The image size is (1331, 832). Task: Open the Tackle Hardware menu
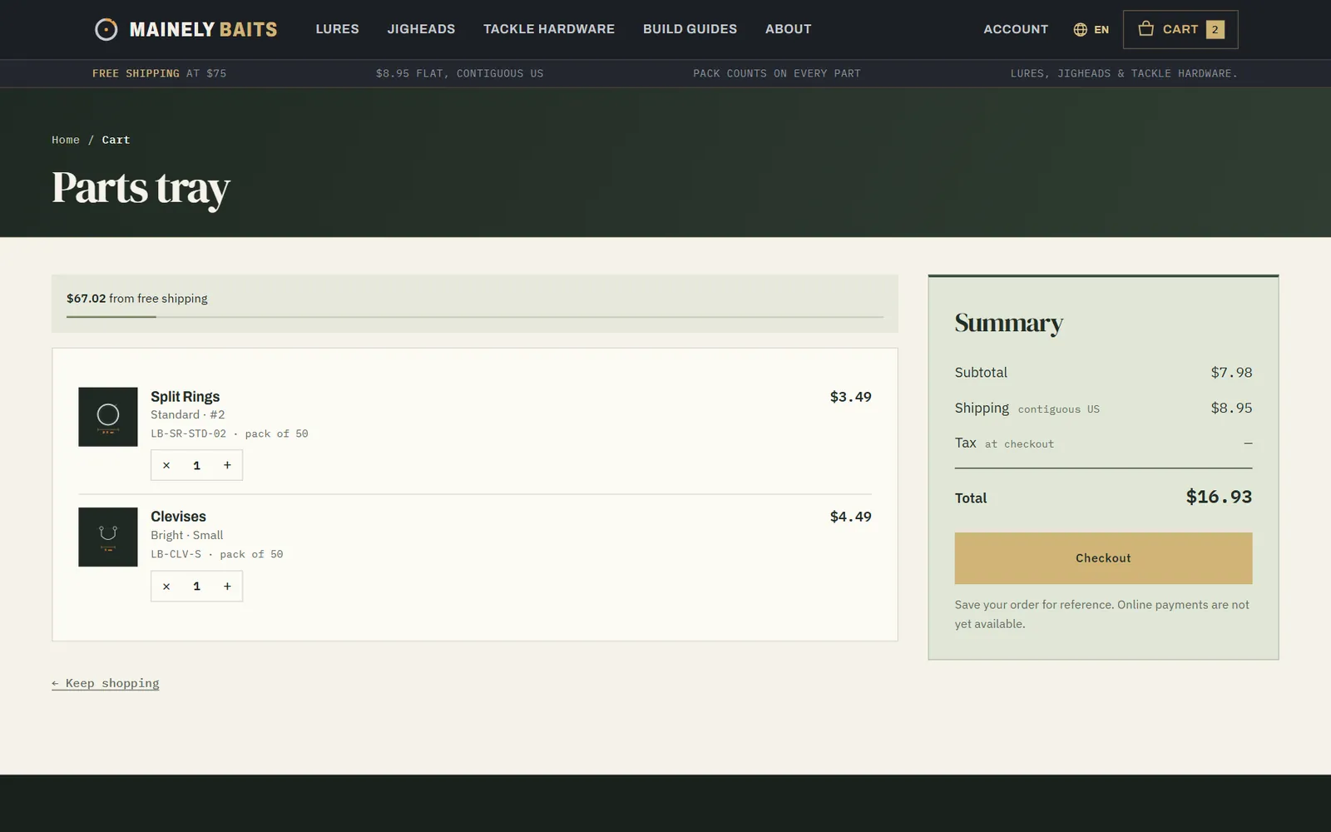pyautogui.click(x=549, y=29)
